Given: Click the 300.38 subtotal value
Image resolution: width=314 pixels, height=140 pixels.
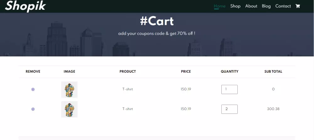Looking at the screenshot, I should click(273, 109).
